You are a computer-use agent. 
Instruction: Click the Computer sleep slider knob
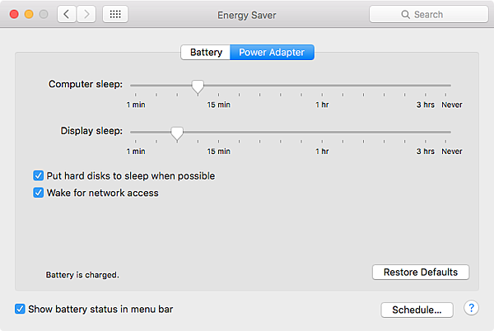coord(198,86)
